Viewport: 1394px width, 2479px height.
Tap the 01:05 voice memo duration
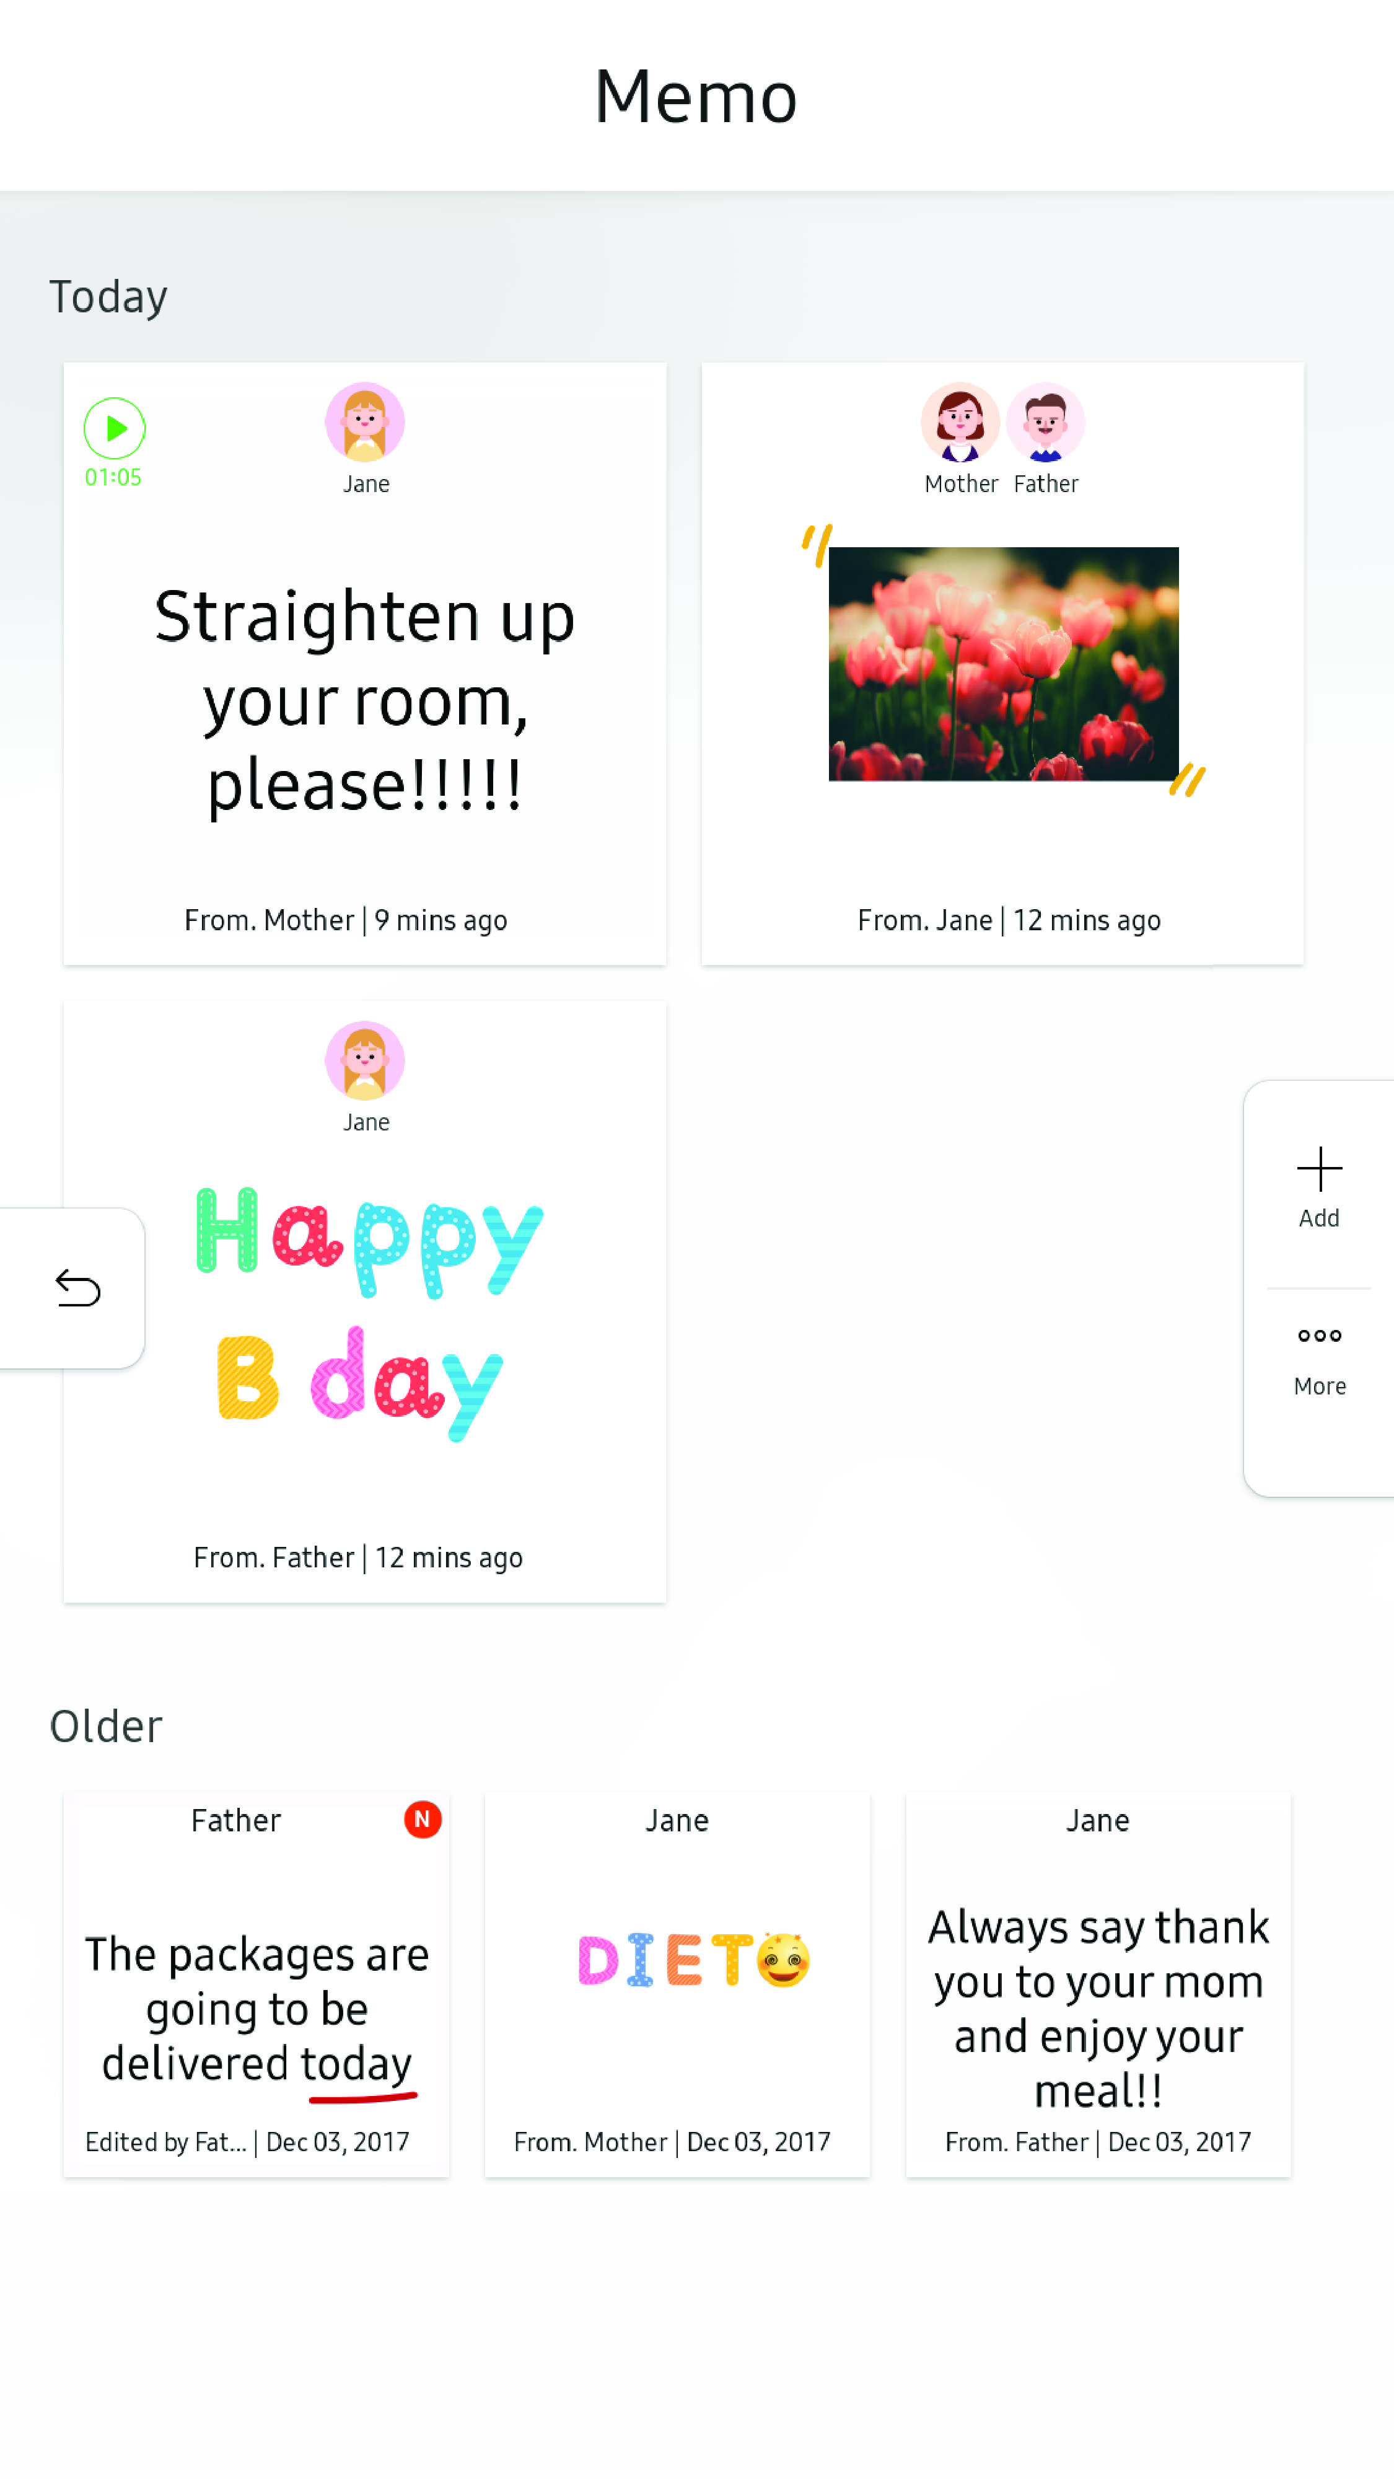click(x=113, y=477)
